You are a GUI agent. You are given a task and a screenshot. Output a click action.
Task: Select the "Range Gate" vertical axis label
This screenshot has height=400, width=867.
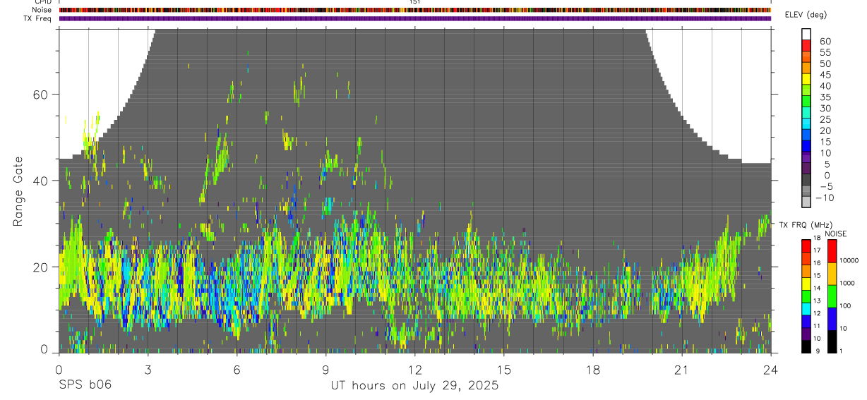tap(19, 191)
